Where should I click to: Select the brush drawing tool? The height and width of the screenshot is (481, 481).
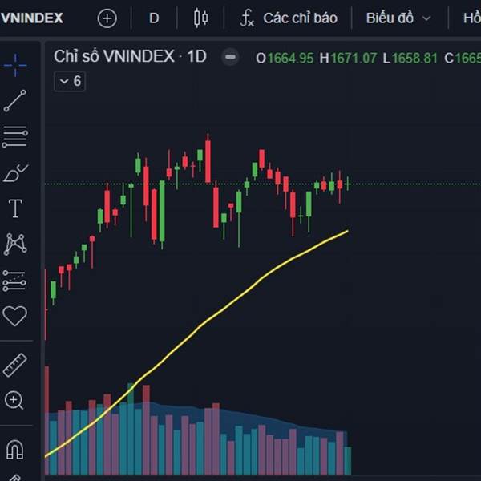pyautogui.click(x=15, y=172)
